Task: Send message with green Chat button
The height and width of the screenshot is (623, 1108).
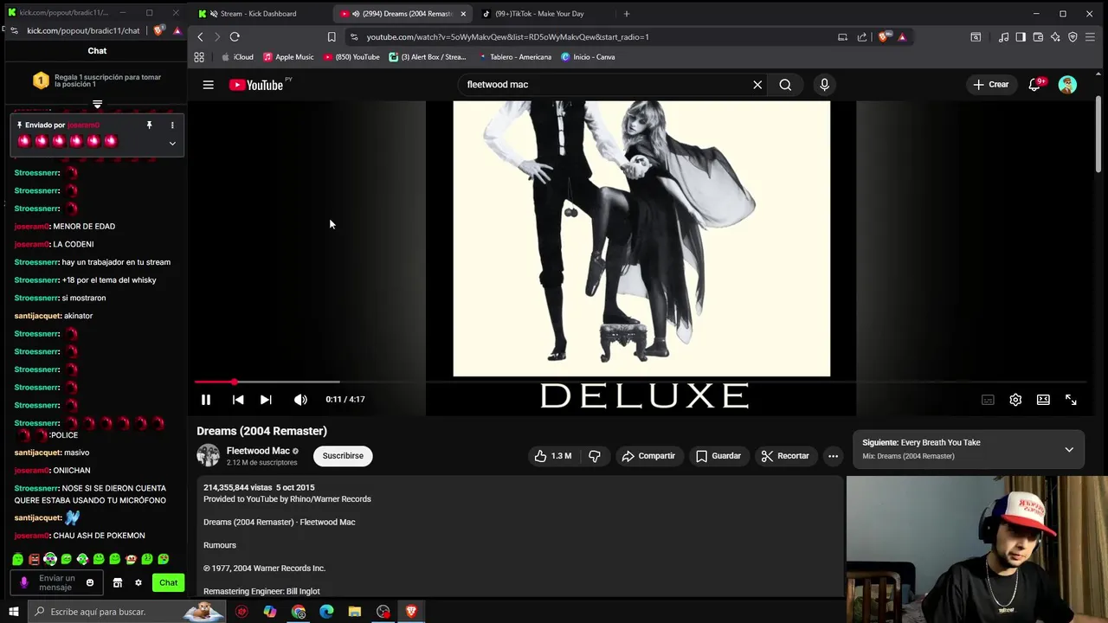Action: coord(168,583)
